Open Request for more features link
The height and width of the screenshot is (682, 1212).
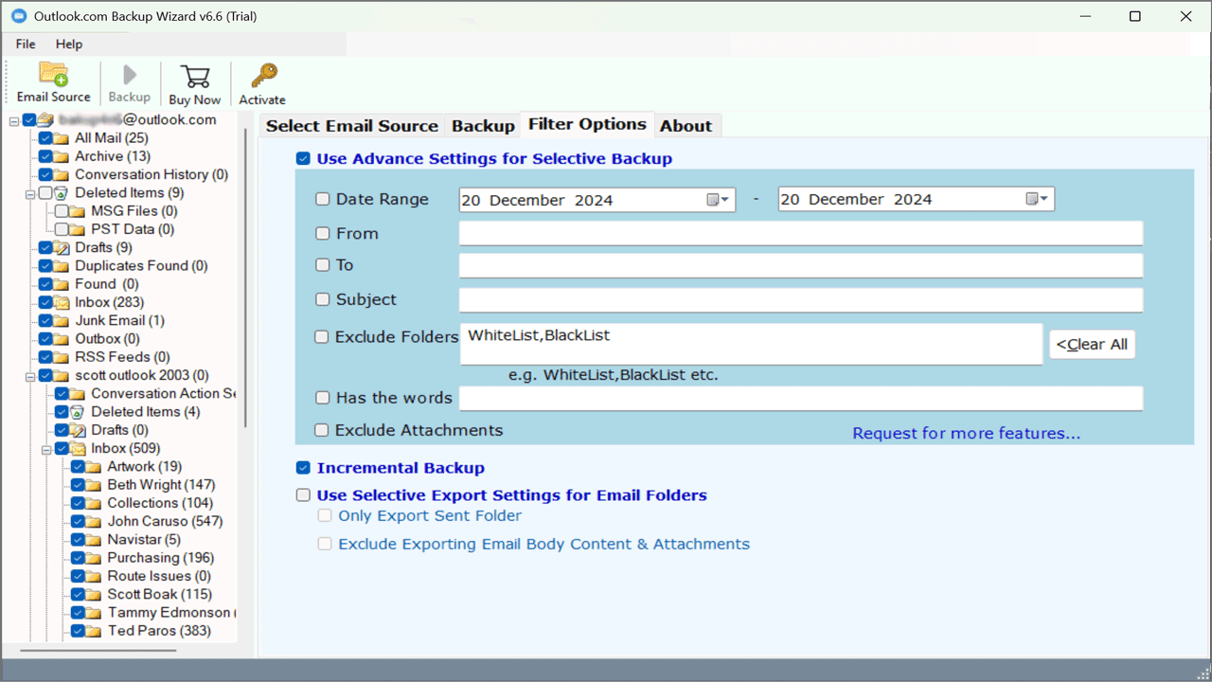pos(966,433)
